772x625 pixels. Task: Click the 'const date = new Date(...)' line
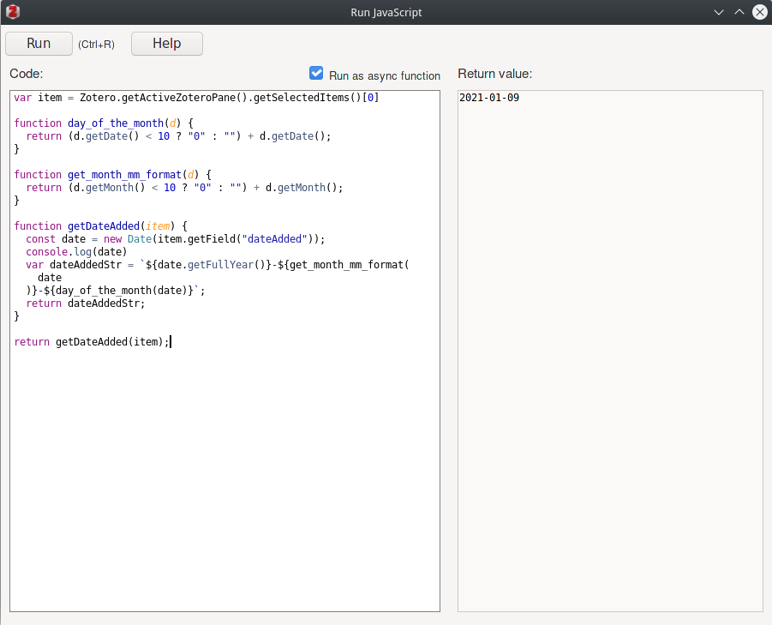[176, 239]
